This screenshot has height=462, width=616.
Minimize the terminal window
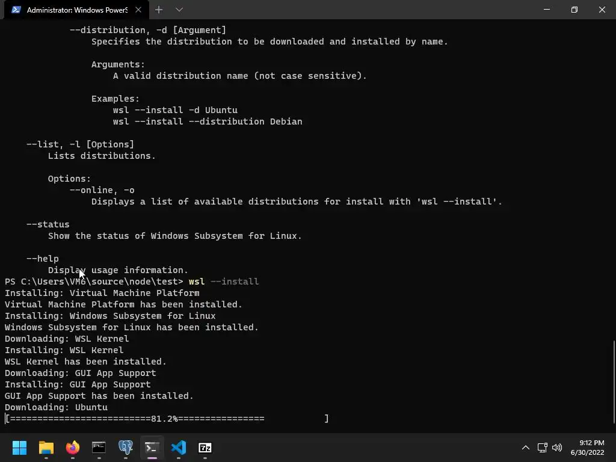pos(546,10)
